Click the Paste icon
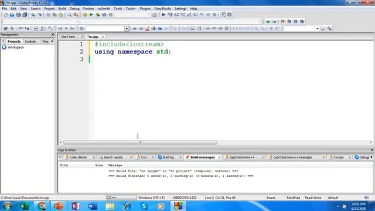This screenshot has height=211, width=375. (61, 15)
